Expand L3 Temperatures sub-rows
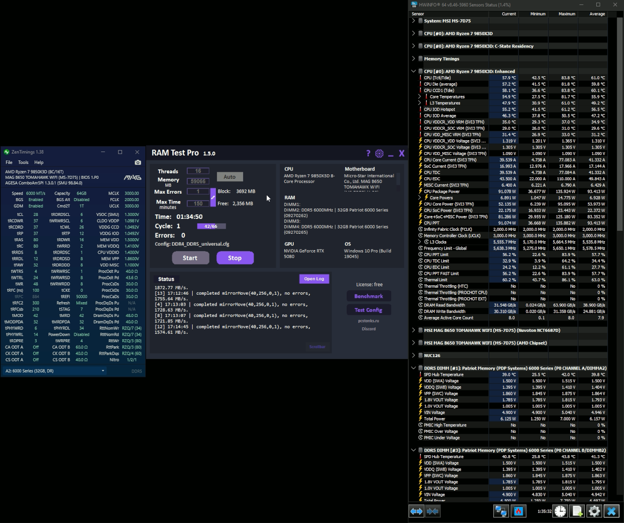The width and height of the screenshot is (624, 523). pos(419,103)
